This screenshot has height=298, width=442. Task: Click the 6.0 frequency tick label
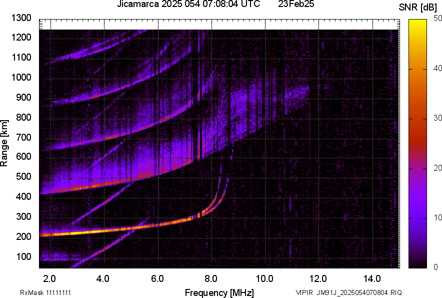(157, 279)
